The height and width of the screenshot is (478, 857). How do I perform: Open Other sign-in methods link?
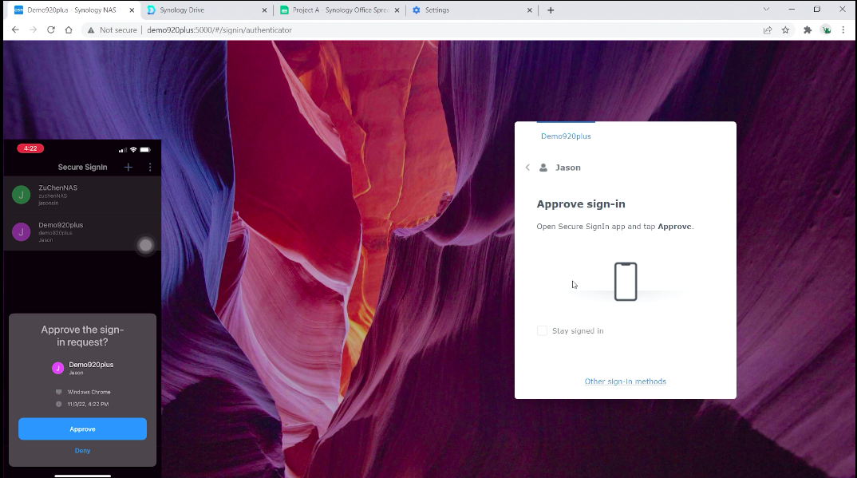click(x=626, y=381)
